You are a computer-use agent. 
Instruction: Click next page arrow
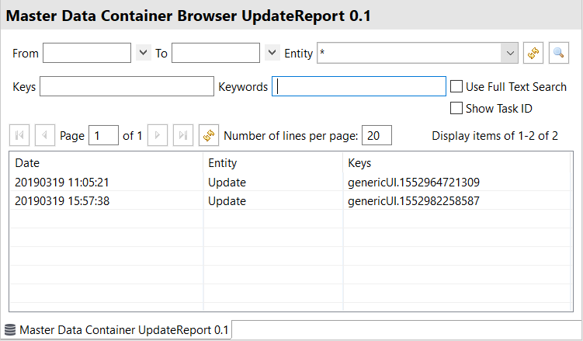click(x=158, y=135)
